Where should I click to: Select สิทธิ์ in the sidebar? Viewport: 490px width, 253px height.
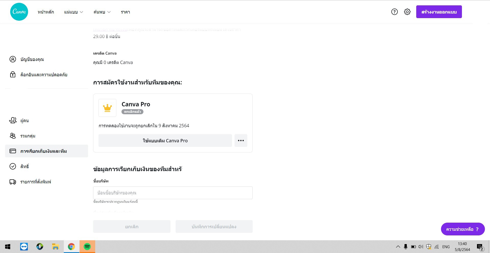click(x=46, y=166)
